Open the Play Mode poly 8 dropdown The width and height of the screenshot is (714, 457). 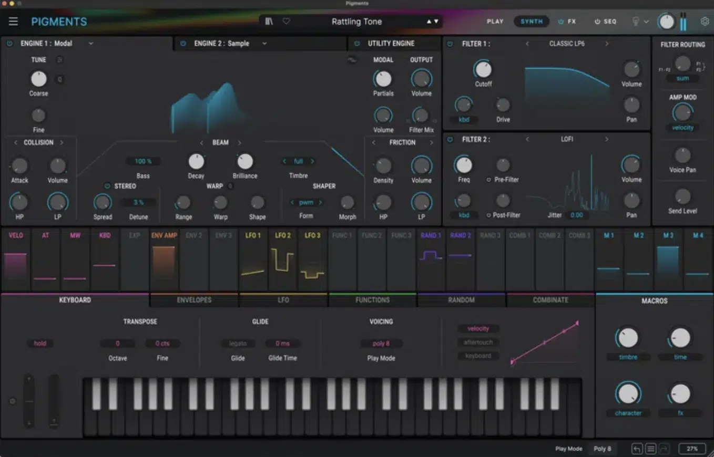(381, 343)
